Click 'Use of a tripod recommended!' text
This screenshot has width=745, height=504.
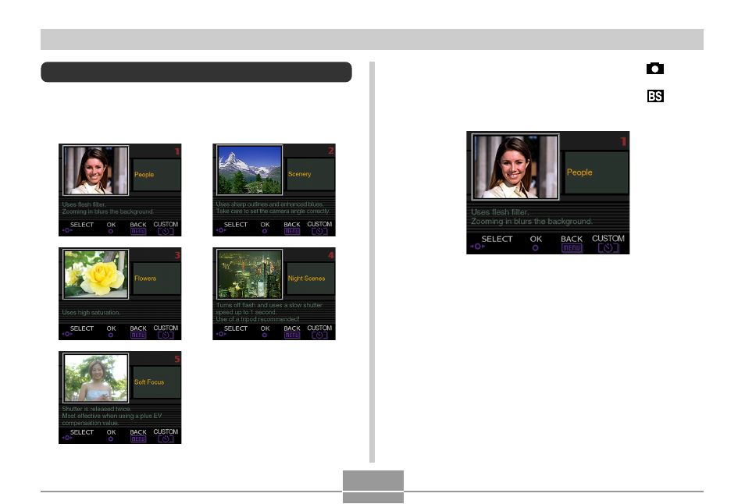click(x=258, y=319)
